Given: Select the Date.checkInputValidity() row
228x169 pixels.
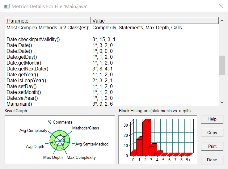Looking at the screenshot, I should click(x=112, y=39).
